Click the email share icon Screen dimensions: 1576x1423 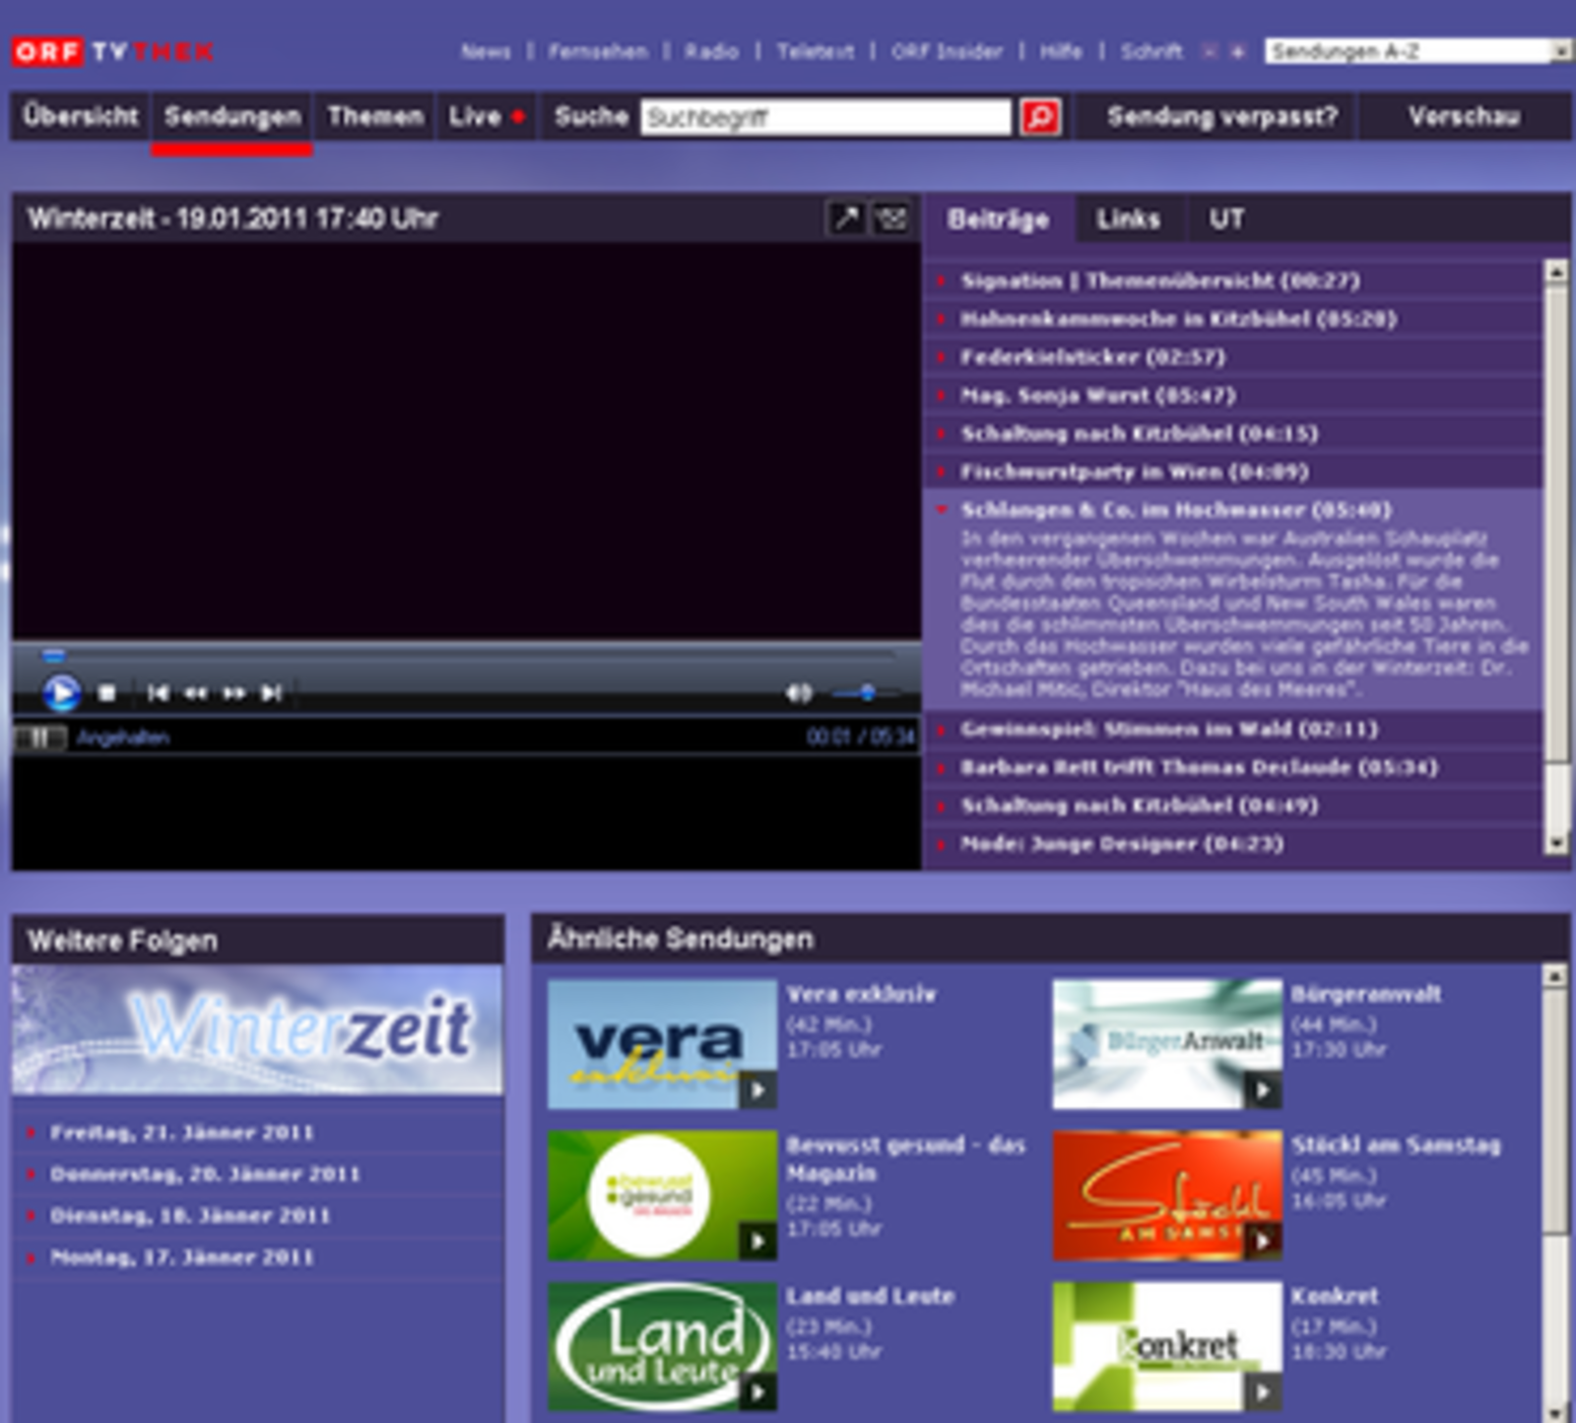pyautogui.click(x=892, y=218)
